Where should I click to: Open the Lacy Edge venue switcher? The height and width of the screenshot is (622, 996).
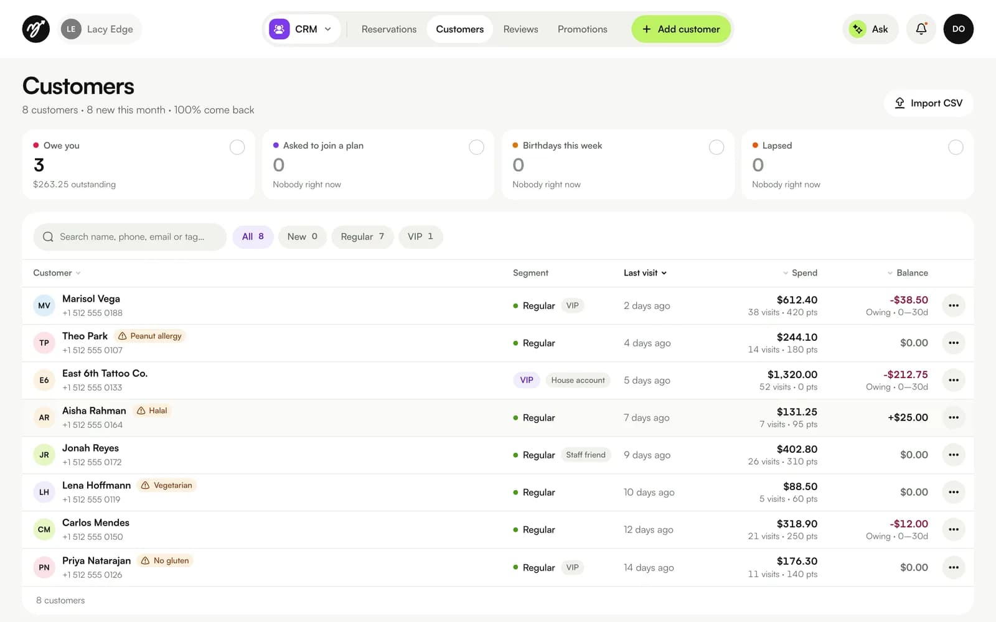[x=100, y=29]
